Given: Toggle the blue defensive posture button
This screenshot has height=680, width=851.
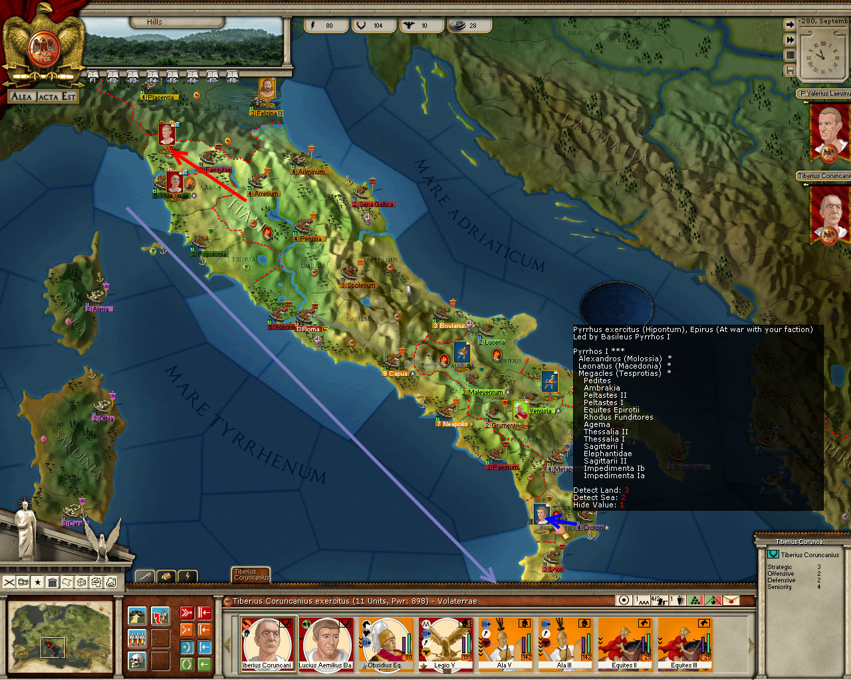Looking at the screenshot, I should pyautogui.click(x=187, y=647).
